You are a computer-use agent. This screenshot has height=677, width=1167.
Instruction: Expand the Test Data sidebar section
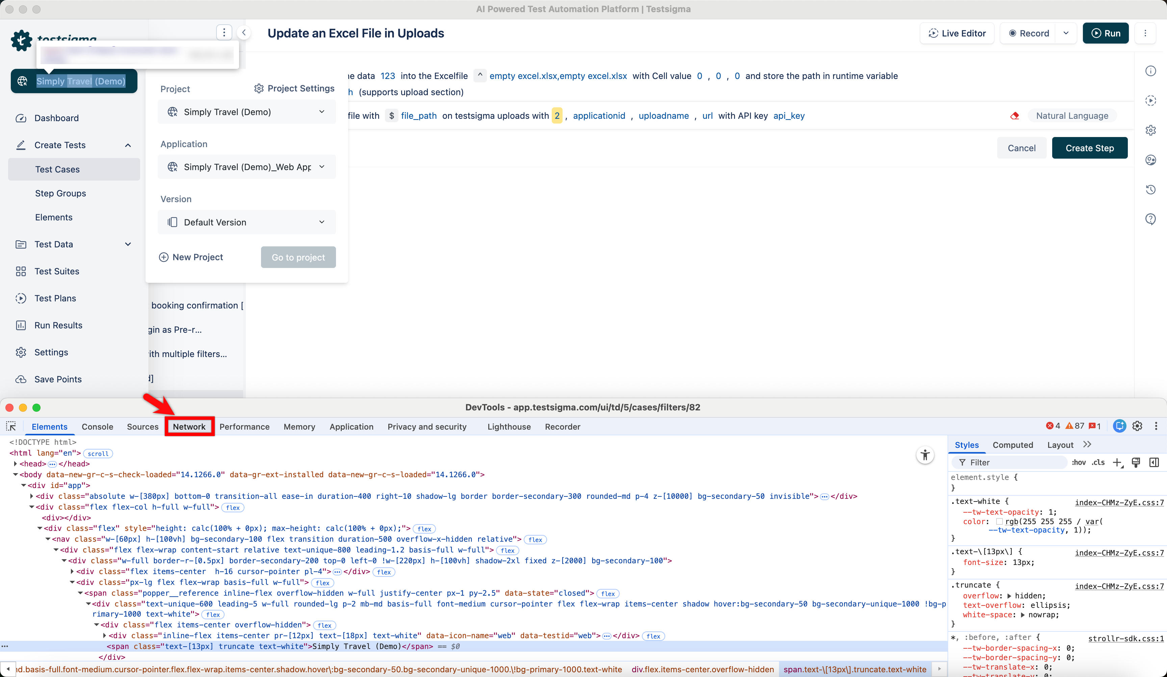[128, 244]
